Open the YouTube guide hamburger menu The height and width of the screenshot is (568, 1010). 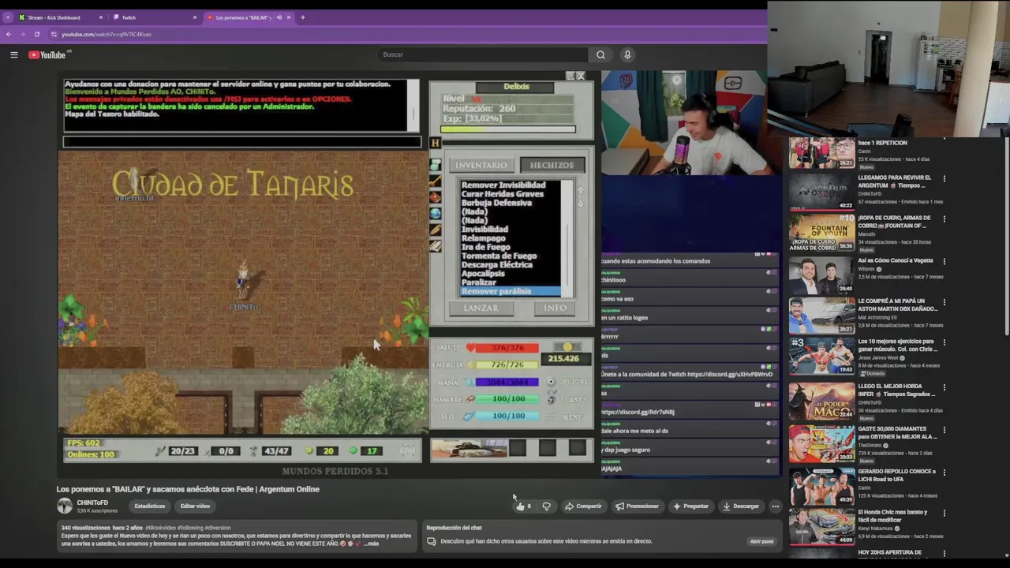point(13,54)
